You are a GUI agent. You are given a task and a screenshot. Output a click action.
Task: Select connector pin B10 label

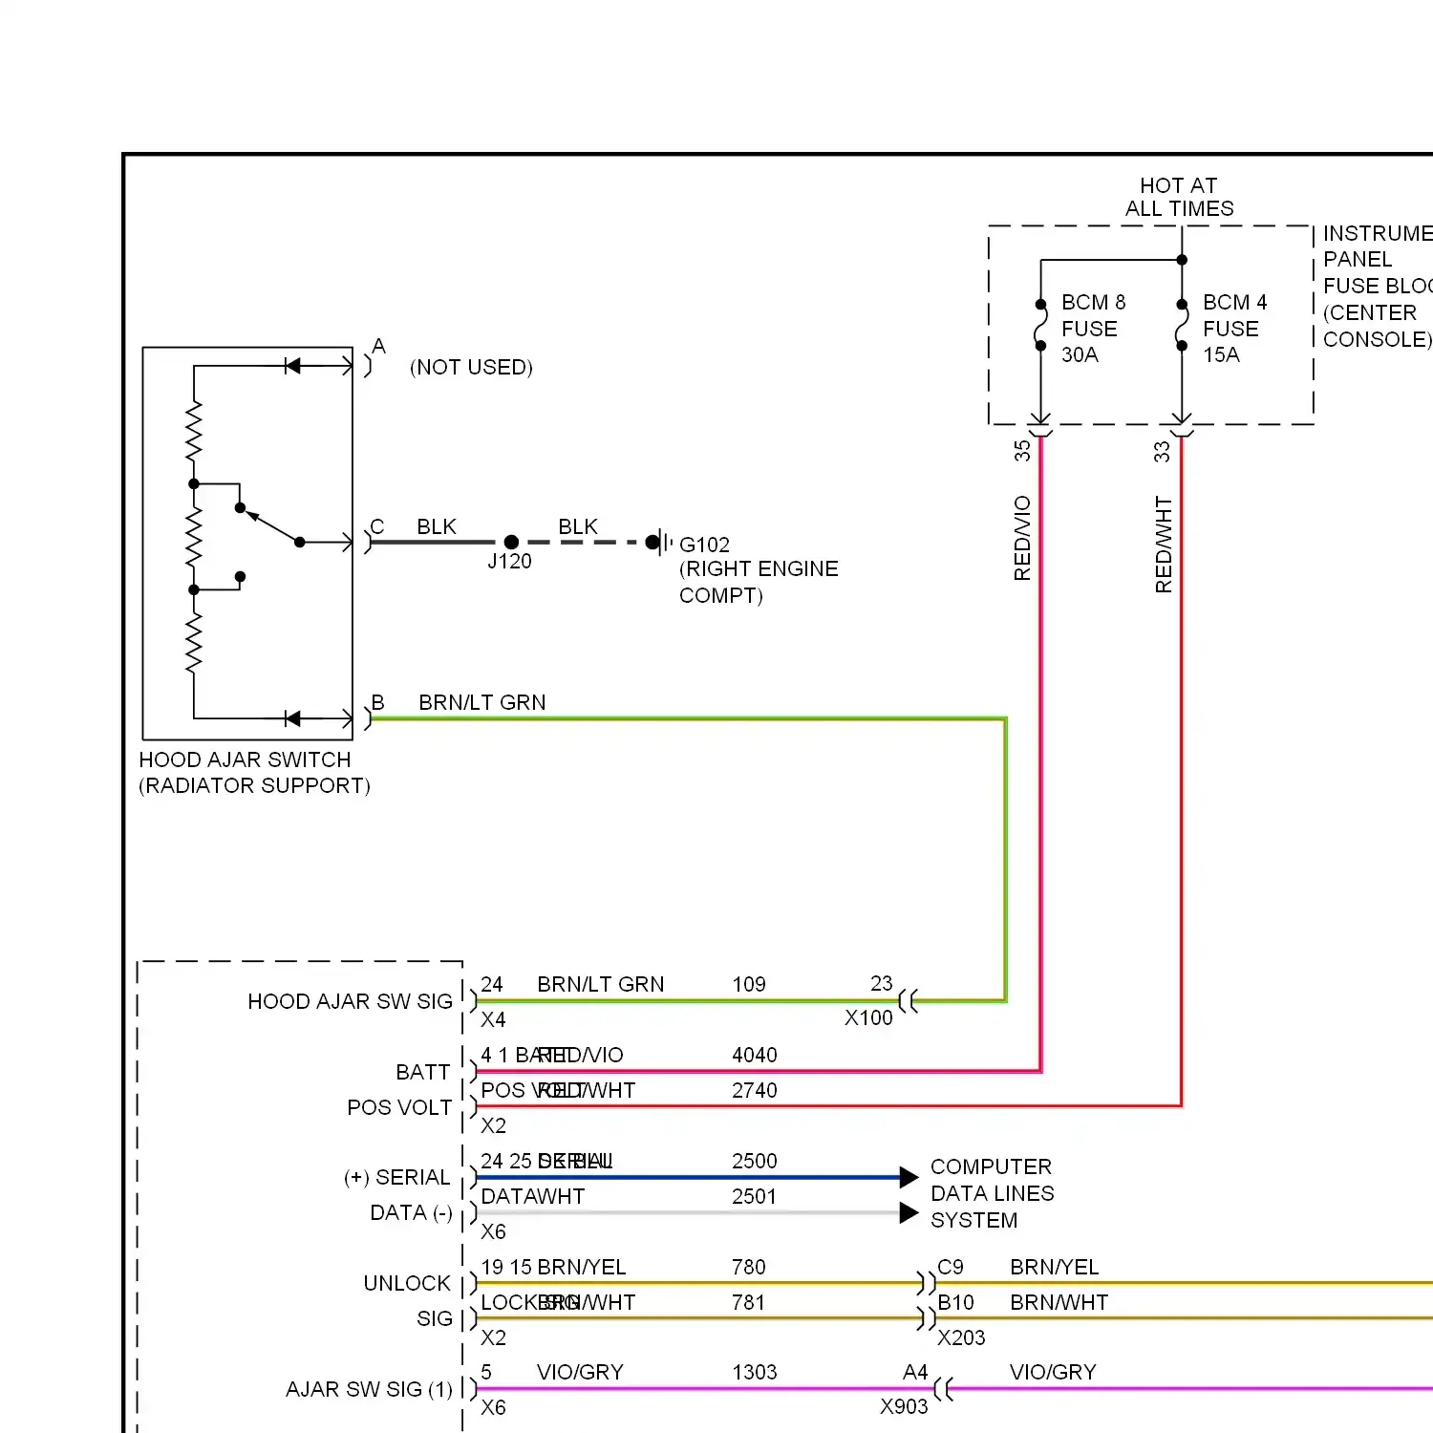[x=955, y=1302]
